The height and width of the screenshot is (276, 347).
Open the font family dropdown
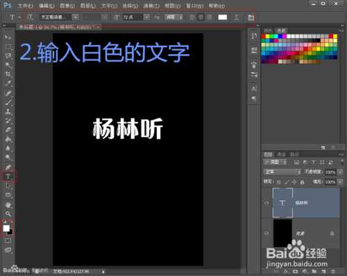pyautogui.click(x=76, y=17)
